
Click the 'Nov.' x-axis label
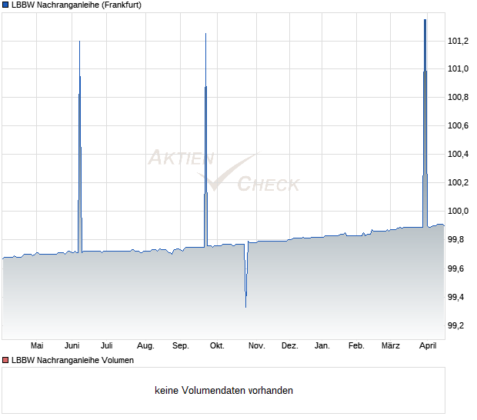click(x=257, y=346)
